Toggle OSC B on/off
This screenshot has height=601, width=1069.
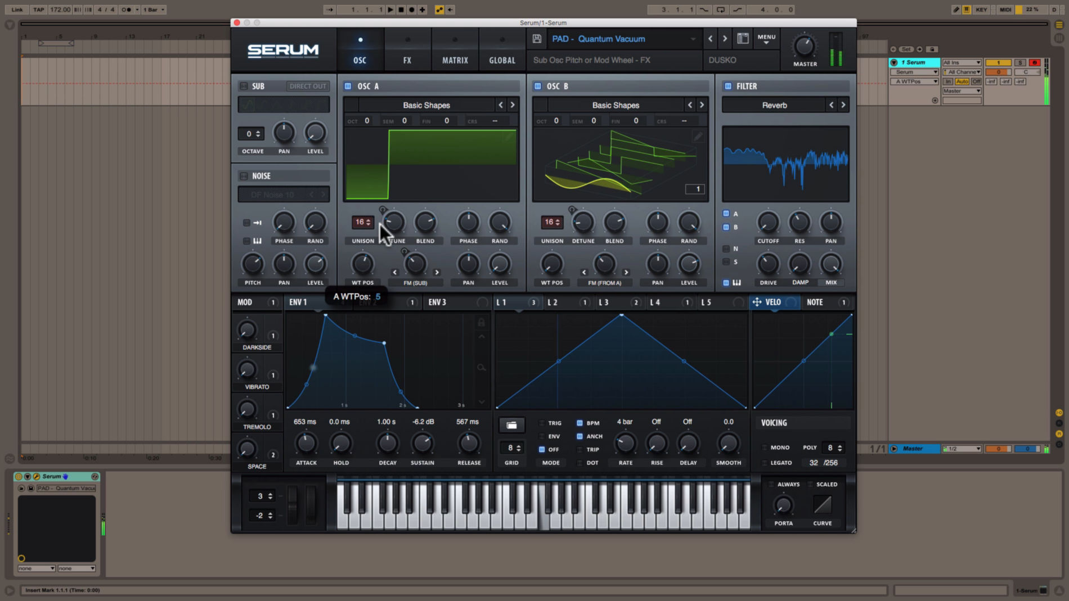click(537, 86)
